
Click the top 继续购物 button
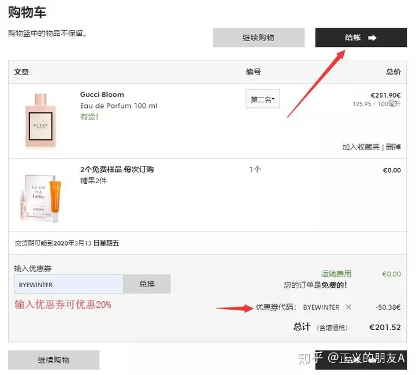tap(259, 38)
